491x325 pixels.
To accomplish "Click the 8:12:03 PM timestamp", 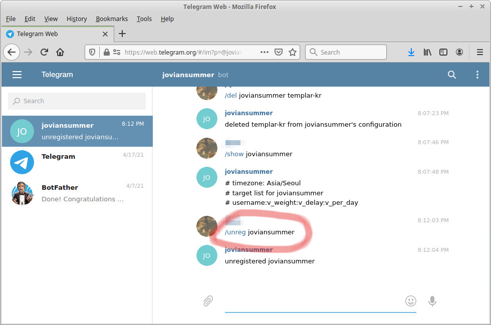I will [433, 220].
